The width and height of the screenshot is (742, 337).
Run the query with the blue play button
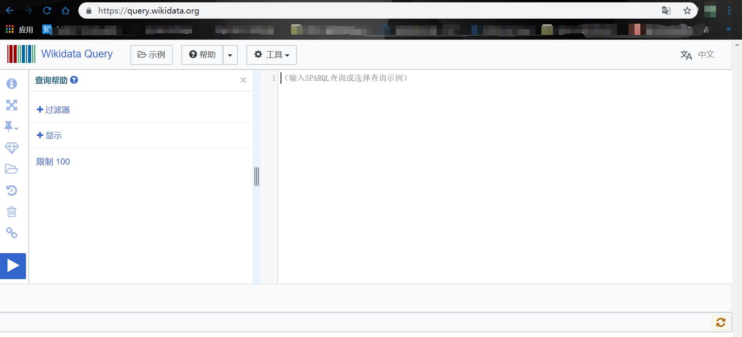(13, 266)
